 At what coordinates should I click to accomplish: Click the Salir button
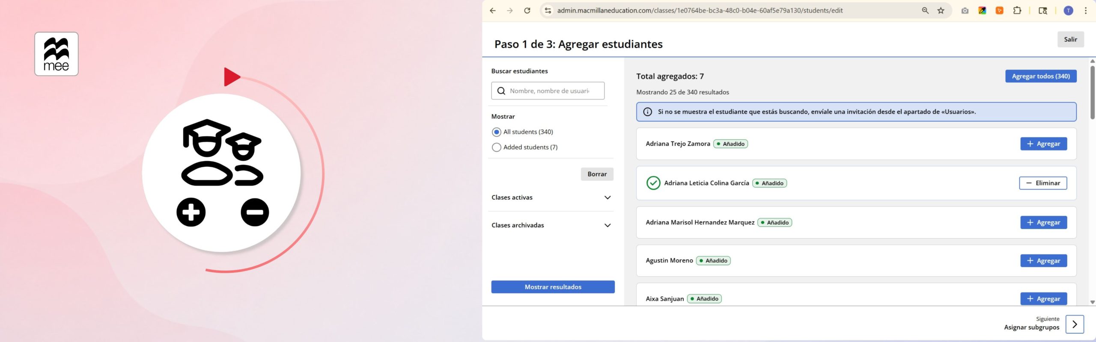pyautogui.click(x=1070, y=39)
